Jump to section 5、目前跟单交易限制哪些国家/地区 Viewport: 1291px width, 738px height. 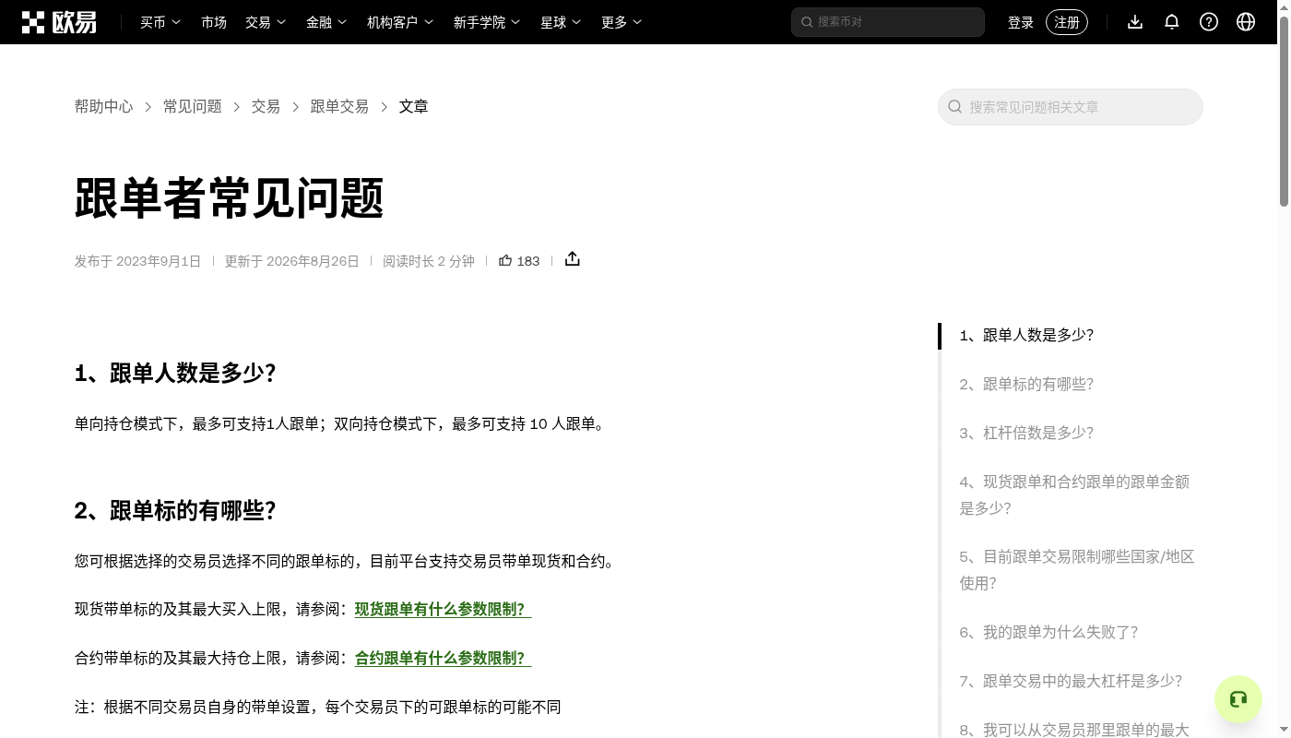[x=1077, y=570]
